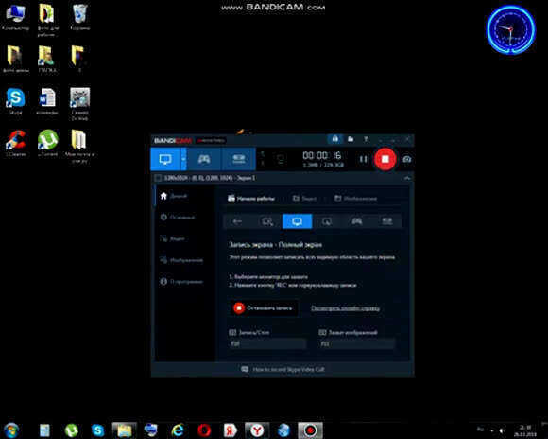The width and height of the screenshot is (548, 439).
Task: Click the Record/Stop hotkey field
Action: 267,343
